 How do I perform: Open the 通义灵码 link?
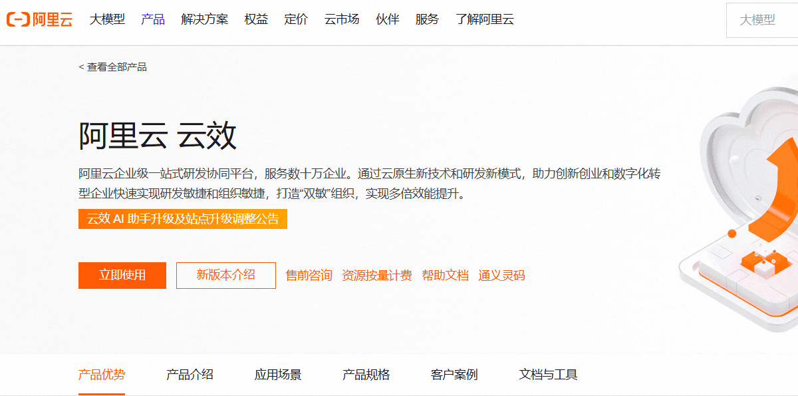pyautogui.click(x=502, y=276)
